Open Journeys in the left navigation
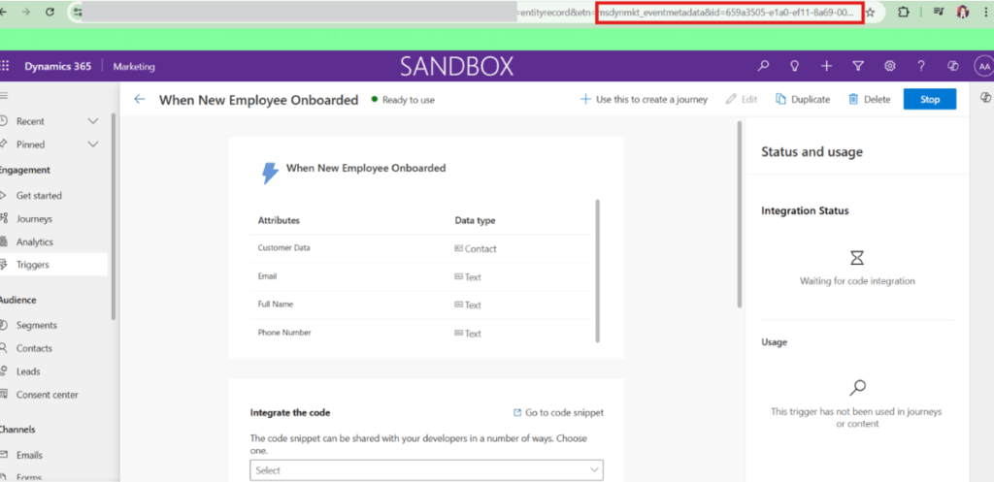Image resolution: width=994 pixels, height=482 pixels. tap(34, 219)
